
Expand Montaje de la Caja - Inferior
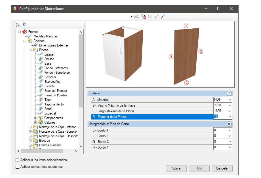[x=30, y=127]
